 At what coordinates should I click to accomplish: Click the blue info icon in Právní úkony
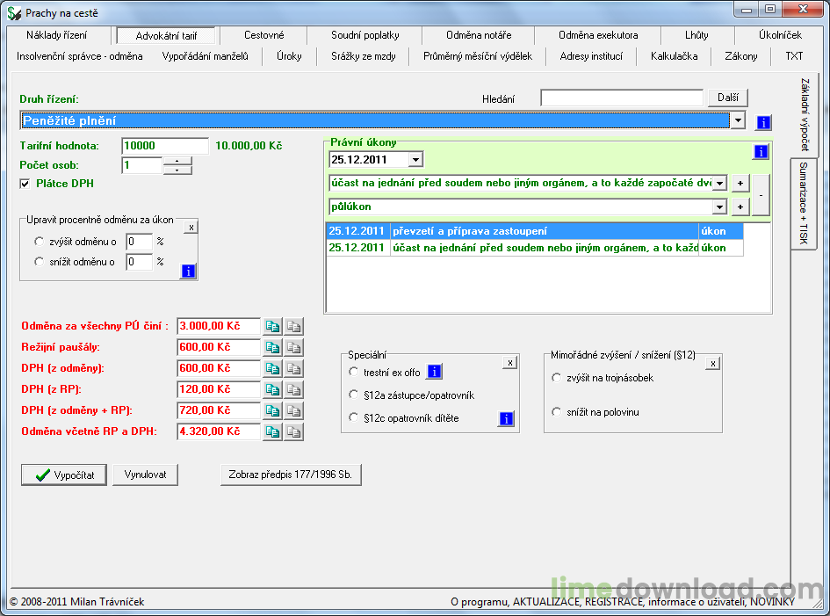[761, 151]
